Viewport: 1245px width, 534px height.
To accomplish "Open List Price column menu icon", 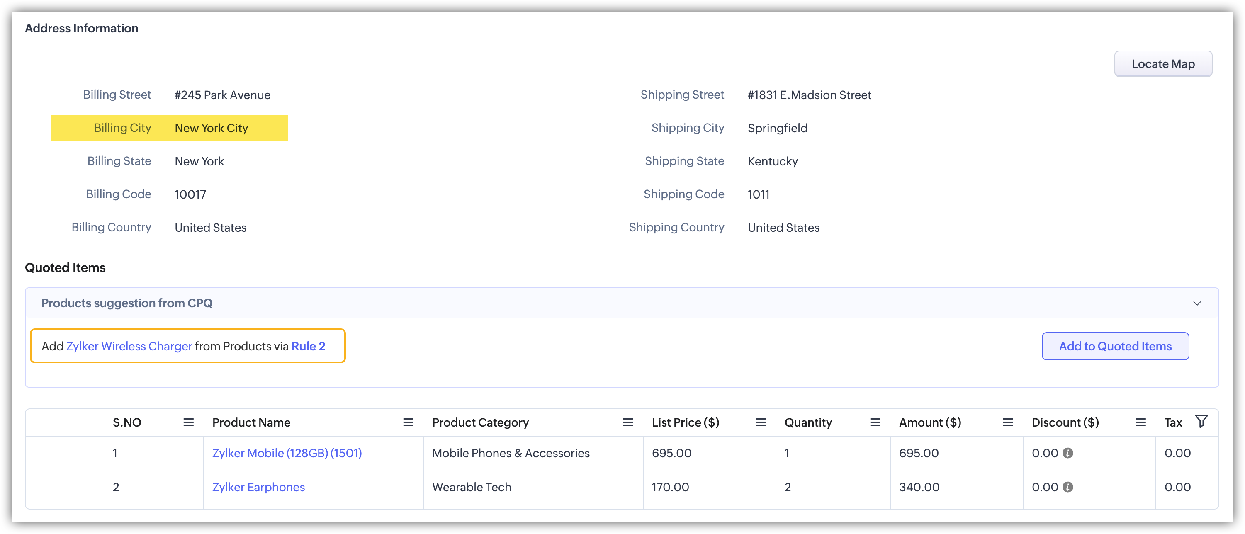I will (x=760, y=422).
